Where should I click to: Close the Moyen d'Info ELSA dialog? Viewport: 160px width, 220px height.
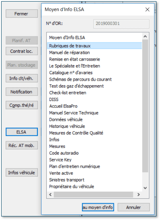click(147, 10)
